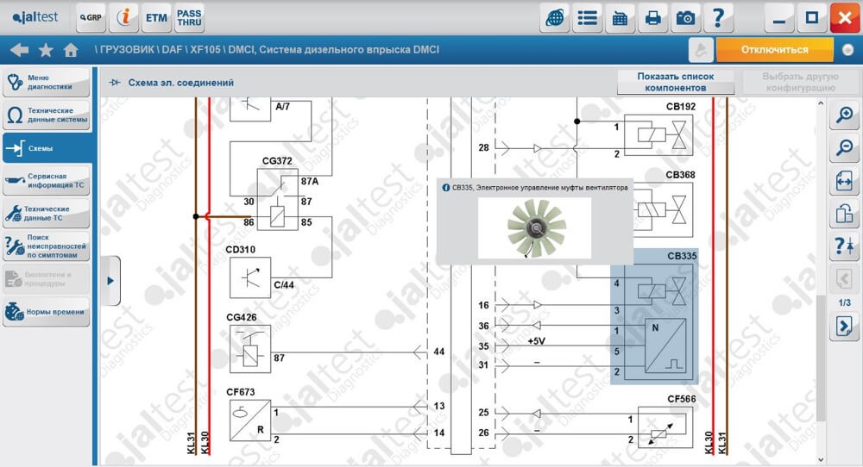Click component label CF673
The width and height of the screenshot is (863, 467).
[241, 392]
